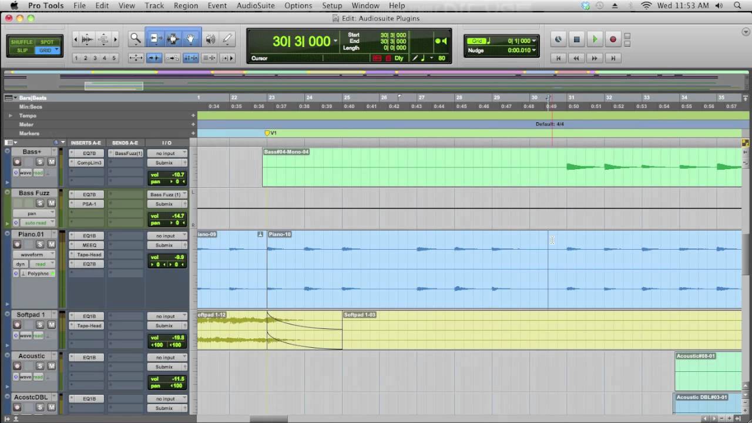Open the Options menu
The image size is (752, 423).
pos(298,5)
